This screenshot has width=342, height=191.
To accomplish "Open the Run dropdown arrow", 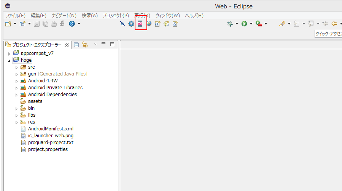I will [251, 24].
